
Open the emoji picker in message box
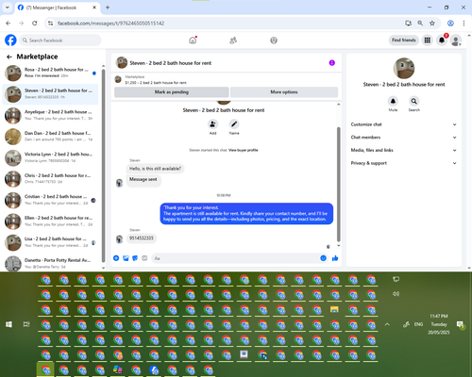(323, 258)
